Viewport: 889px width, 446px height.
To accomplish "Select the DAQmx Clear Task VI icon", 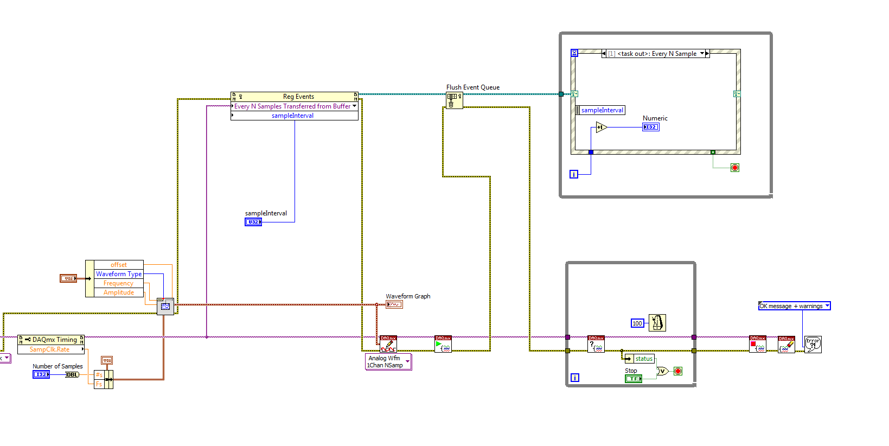I will (x=786, y=344).
